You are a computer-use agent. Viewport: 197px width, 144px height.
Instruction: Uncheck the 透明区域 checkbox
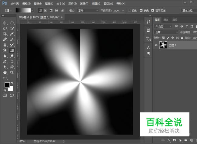coord(153,10)
